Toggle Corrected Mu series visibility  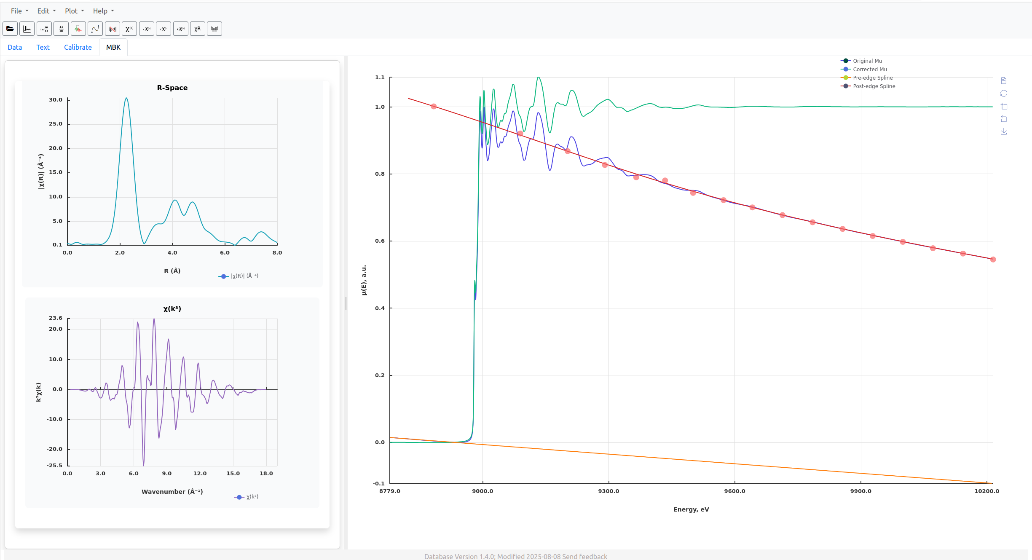[869, 70]
